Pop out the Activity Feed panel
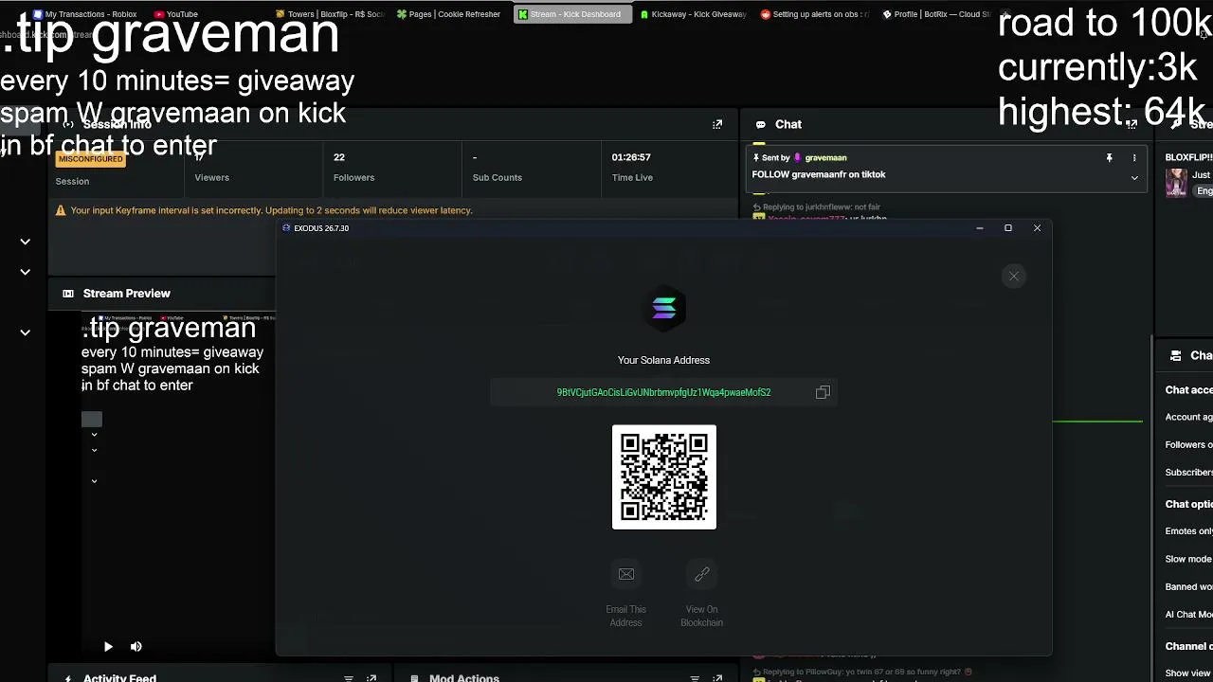Viewport: 1213px width, 682px height. 371,678
